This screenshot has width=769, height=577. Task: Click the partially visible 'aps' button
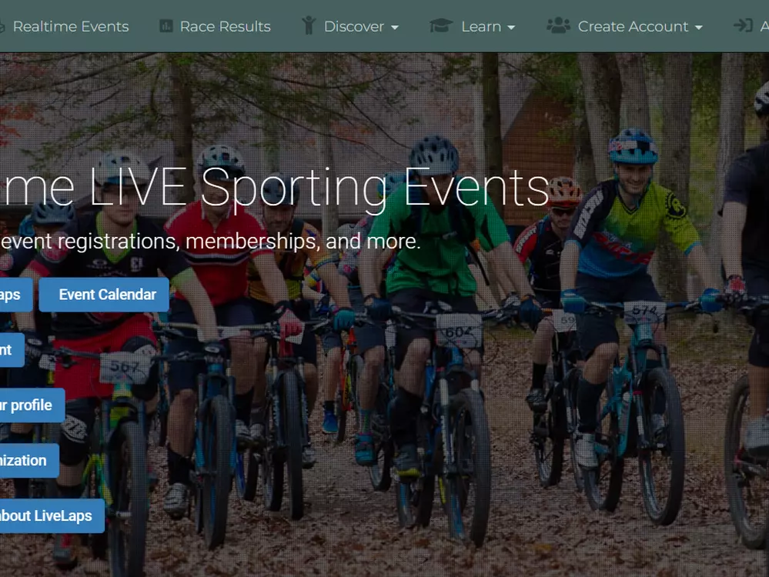pyautogui.click(x=16, y=295)
